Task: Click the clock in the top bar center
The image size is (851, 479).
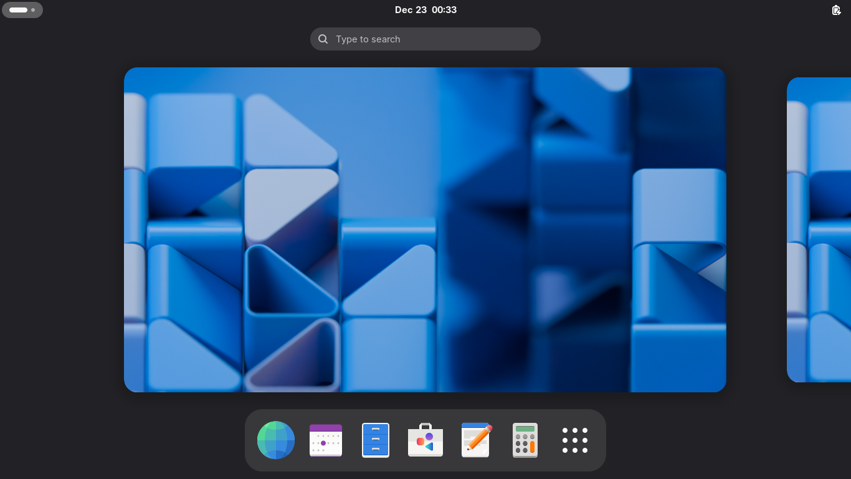Action: click(426, 10)
